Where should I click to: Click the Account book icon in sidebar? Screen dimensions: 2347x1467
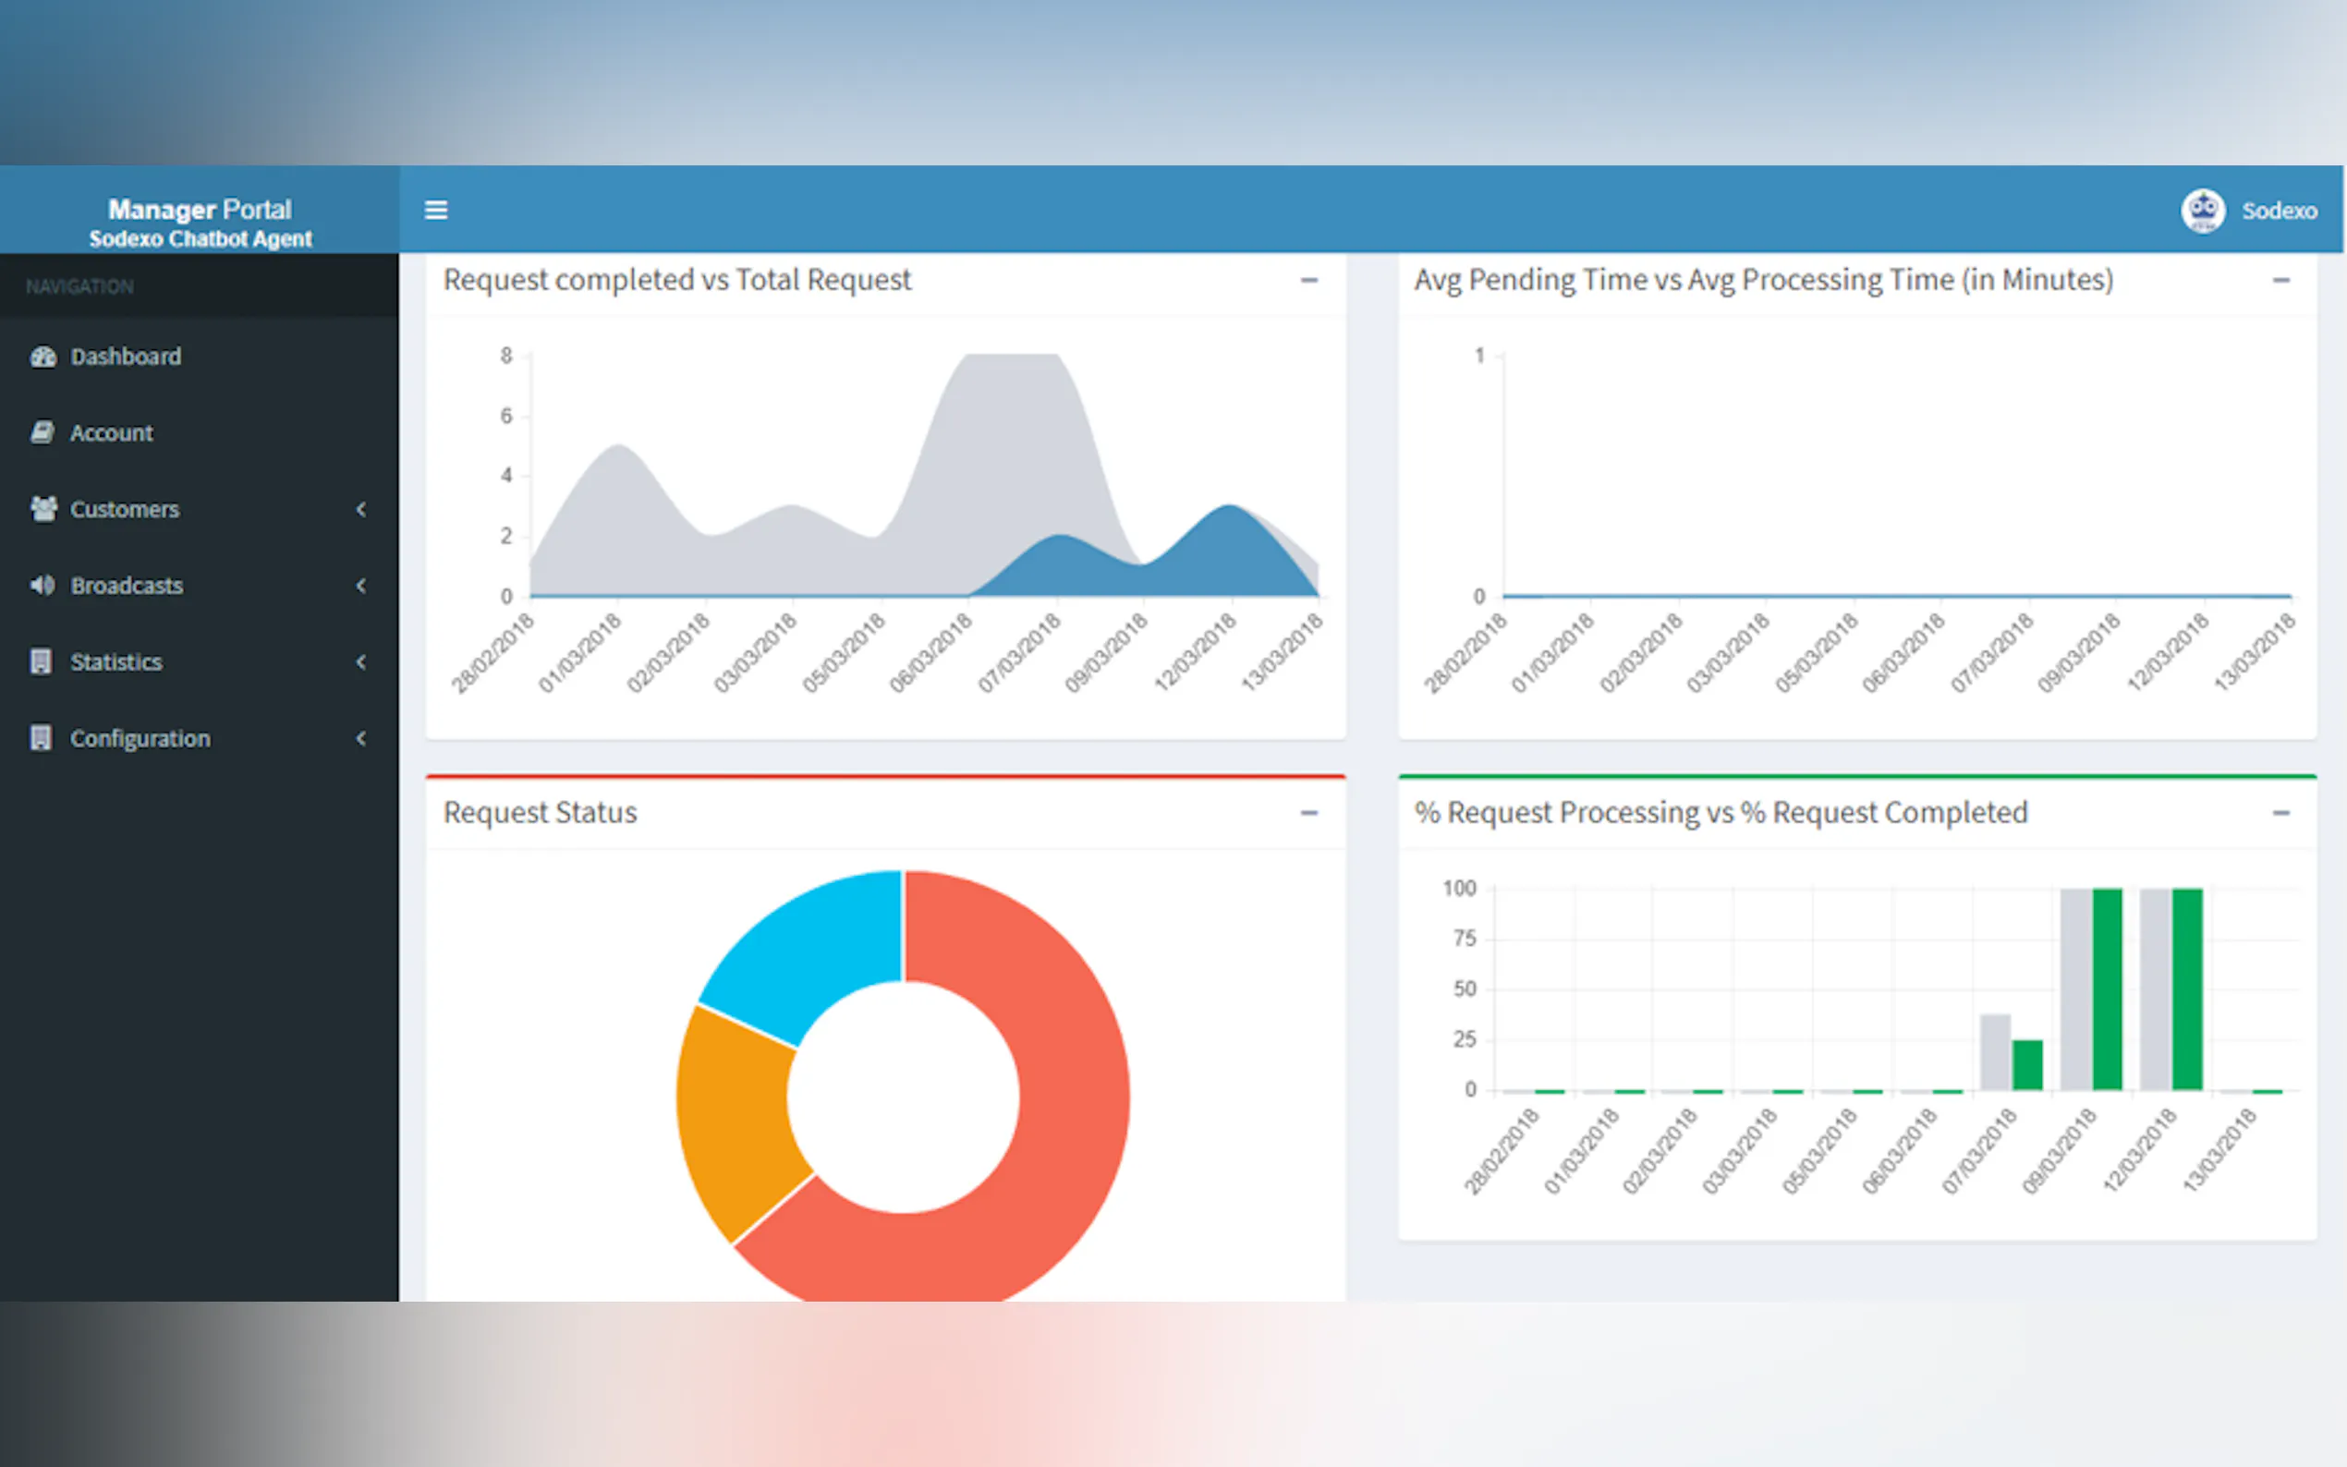43,432
